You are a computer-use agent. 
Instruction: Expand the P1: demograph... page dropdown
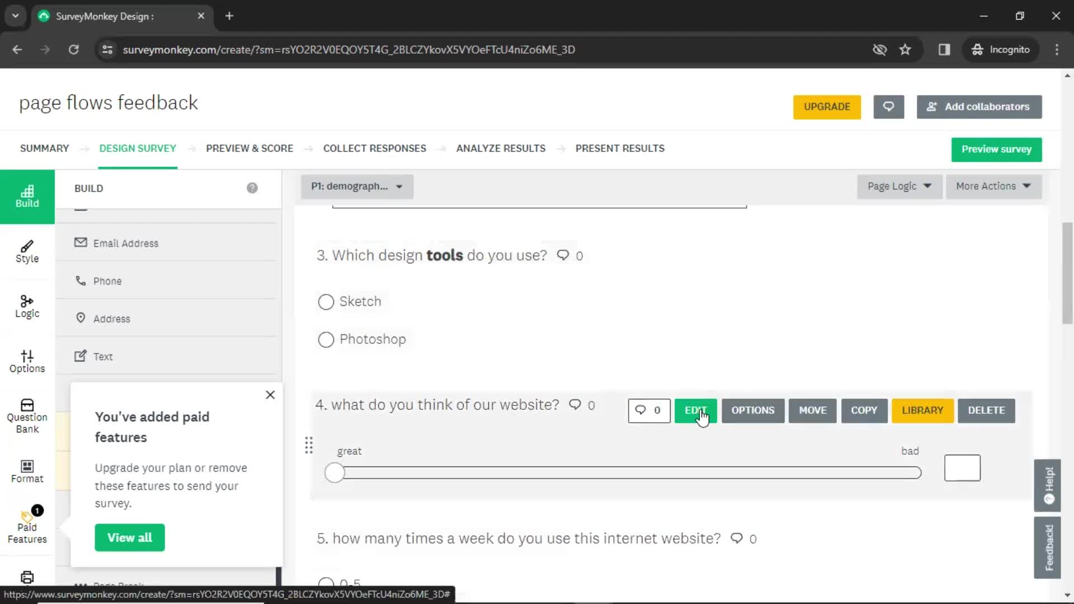pos(398,186)
